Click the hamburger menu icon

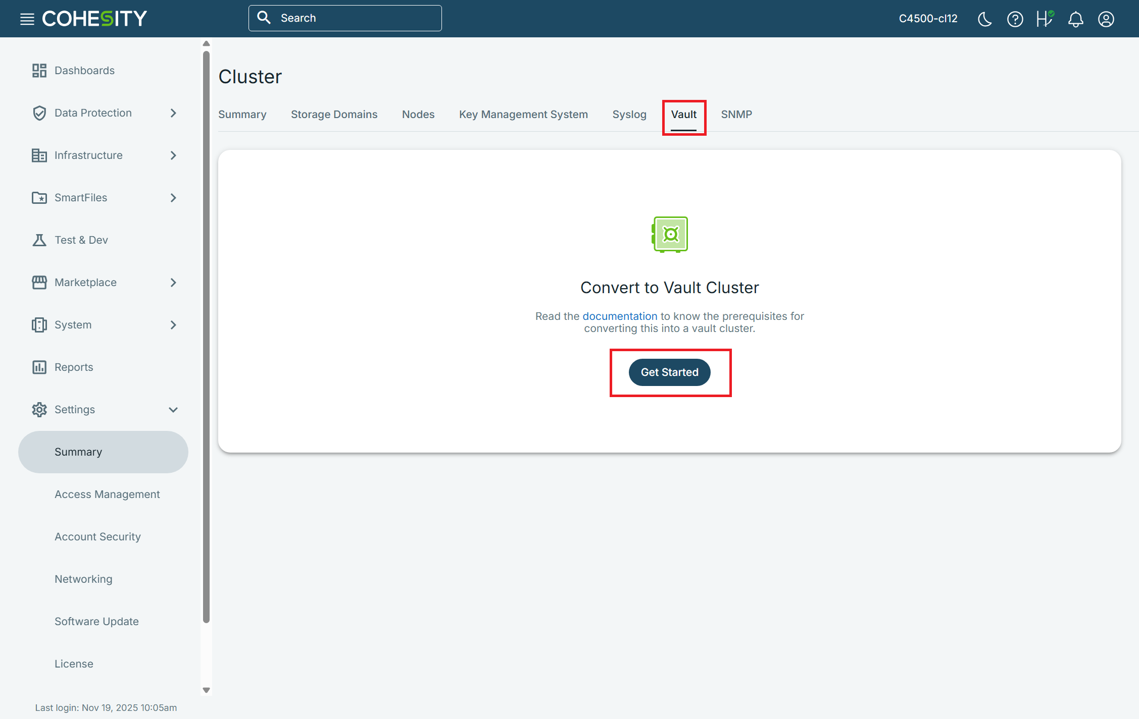click(27, 19)
